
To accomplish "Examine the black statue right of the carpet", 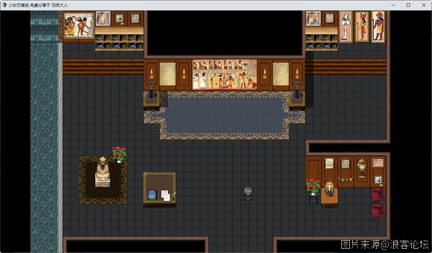I will (x=297, y=90).
